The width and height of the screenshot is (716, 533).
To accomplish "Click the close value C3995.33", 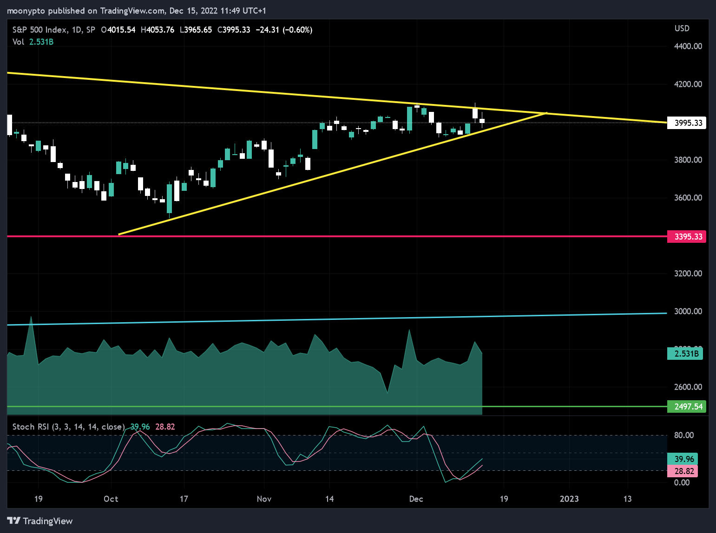I will 234,30.
